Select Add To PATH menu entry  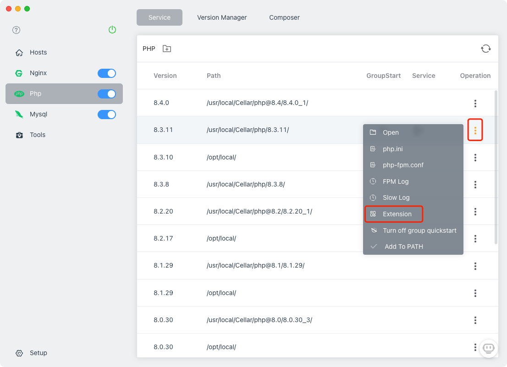coord(413,246)
